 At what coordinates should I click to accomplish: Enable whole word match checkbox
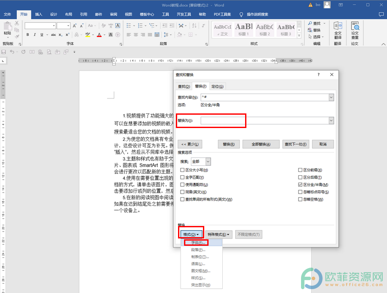pyautogui.click(x=182, y=177)
